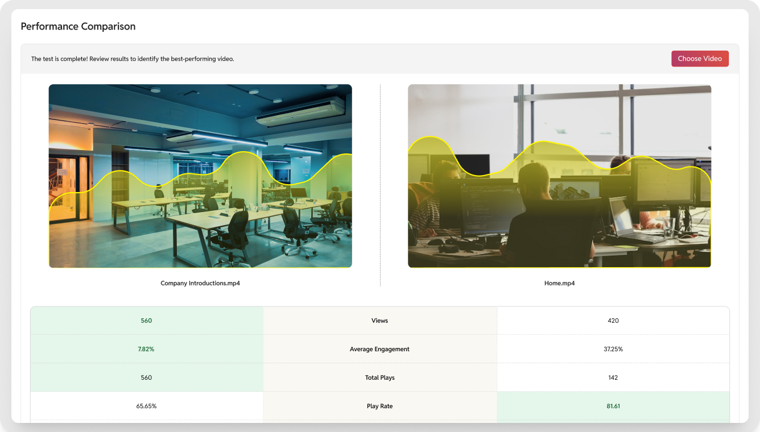
Task: Open the Home.mp4 video thumbnail
Action: click(x=559, y=176)
